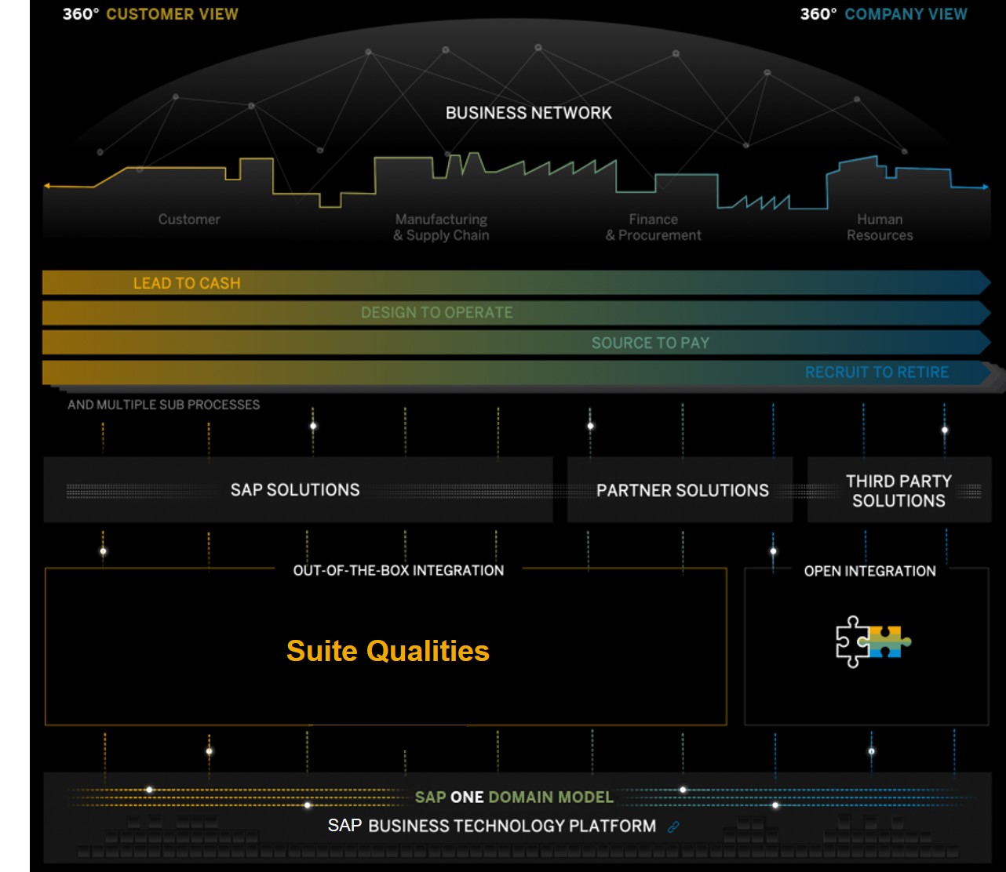Select the Recruit to Retire process bar
Screen dimensions: 1006x872
pos(516,372)
